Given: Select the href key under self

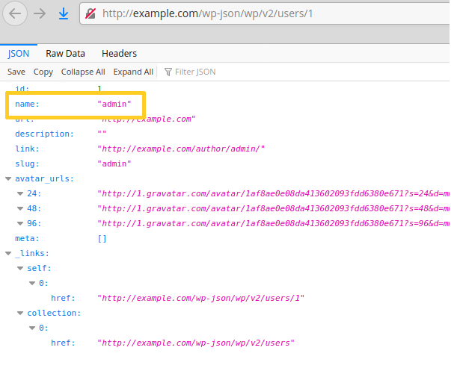Looking at the screenshot, I should click(63, 298).
